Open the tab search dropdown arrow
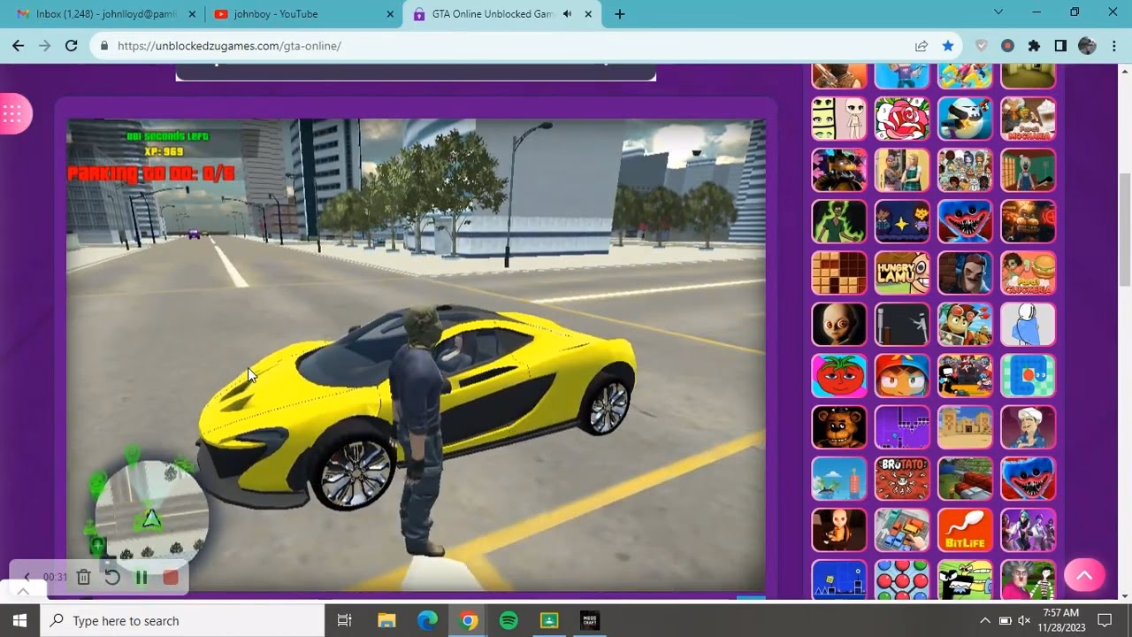 point(998,12)
